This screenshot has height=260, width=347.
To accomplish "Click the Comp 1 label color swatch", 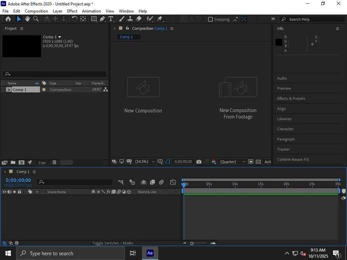I will 44,89.
